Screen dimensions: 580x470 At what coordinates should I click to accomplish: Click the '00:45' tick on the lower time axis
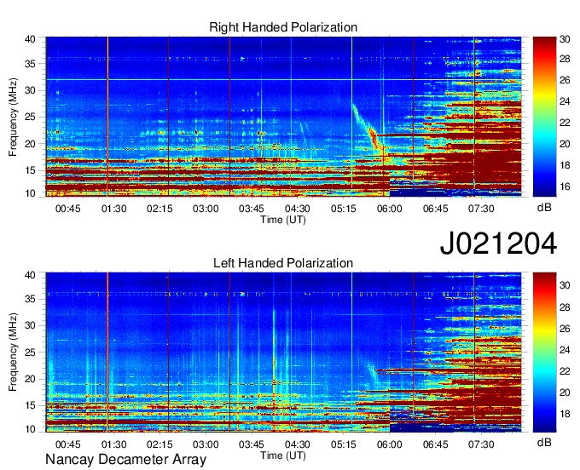67,444
